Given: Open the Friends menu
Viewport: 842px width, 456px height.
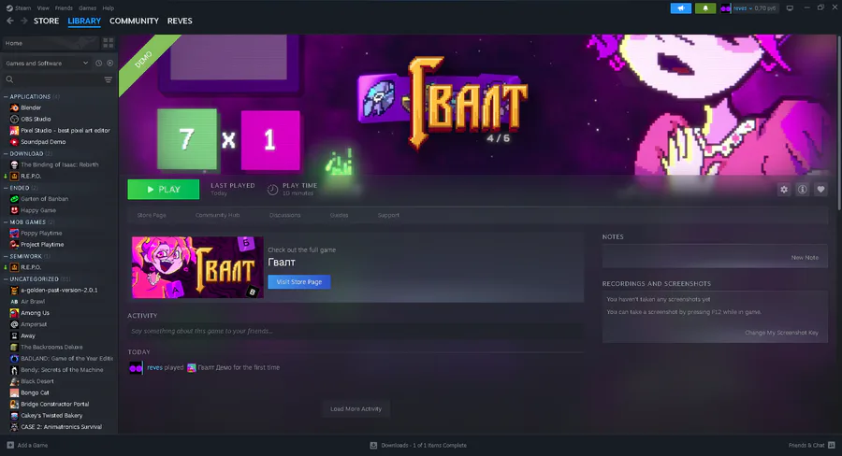Looking at the screenshot, I should (x=64, y=8).
